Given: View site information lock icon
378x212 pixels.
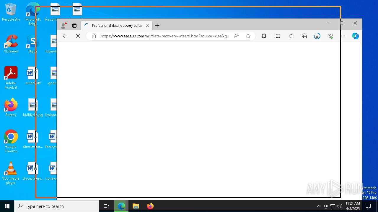Looking at the screenshot, I should [x=94, y=36].
